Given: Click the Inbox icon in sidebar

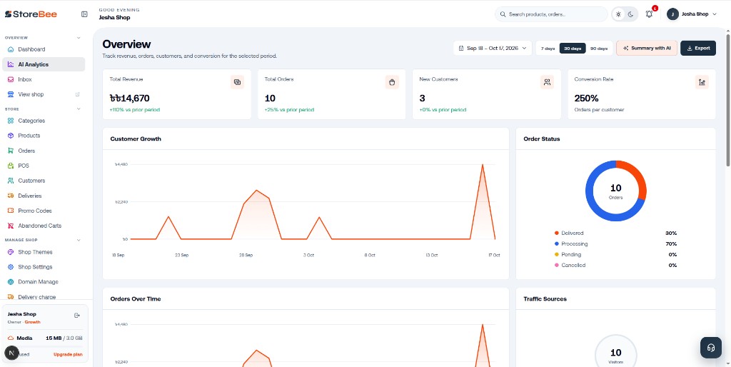Looking at the screenshot, I should pos(11,79).
